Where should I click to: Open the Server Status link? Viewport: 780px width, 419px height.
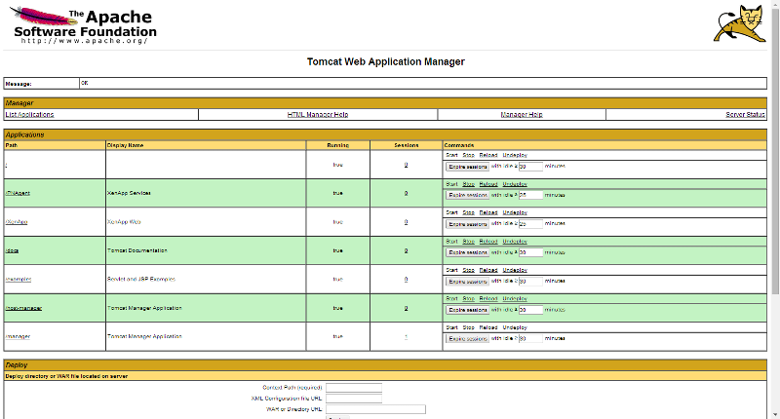(x=745, y=114)
